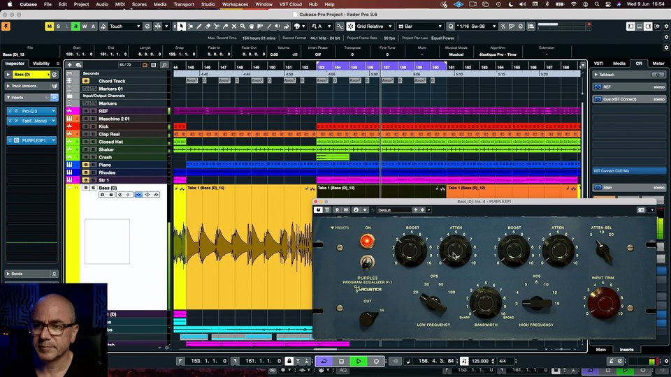Click the Quantize Q icon

pos(451,27)
